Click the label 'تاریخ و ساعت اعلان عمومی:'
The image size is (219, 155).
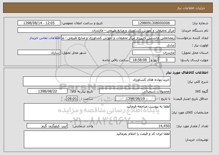pyautogui.click(x=82, y=23)
